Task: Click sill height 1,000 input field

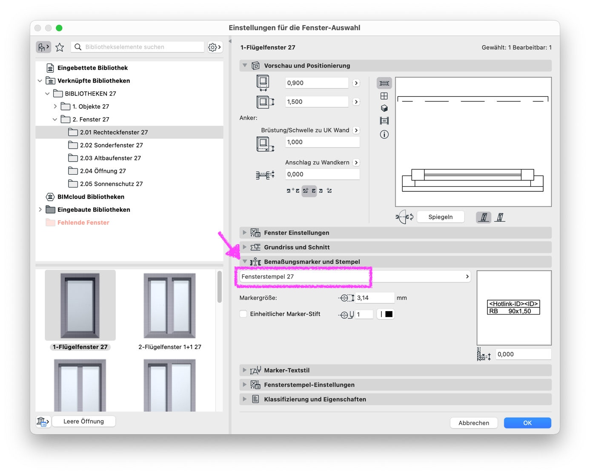Action: 322,142
